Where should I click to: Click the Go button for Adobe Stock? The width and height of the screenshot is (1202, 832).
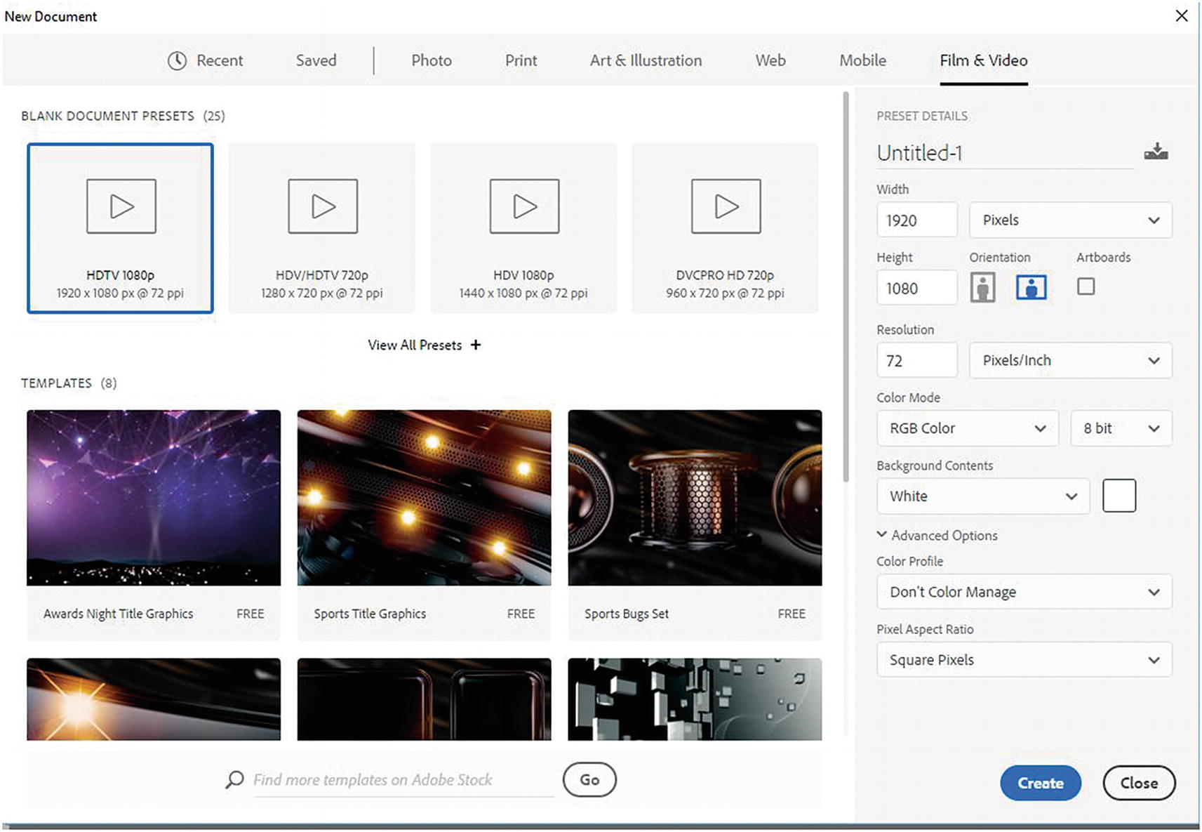point(589,780)
